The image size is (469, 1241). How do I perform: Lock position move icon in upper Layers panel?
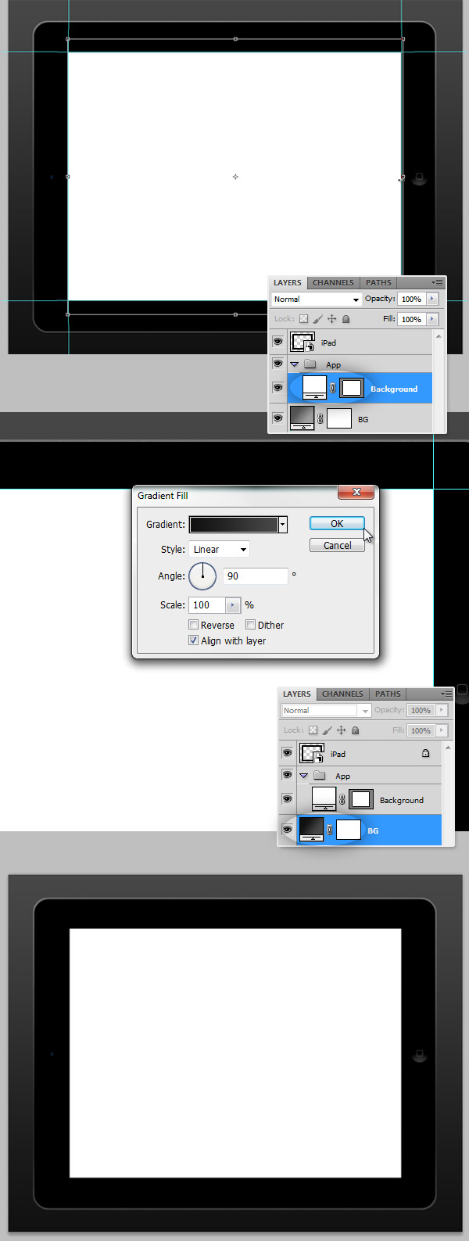click(331, 319)
